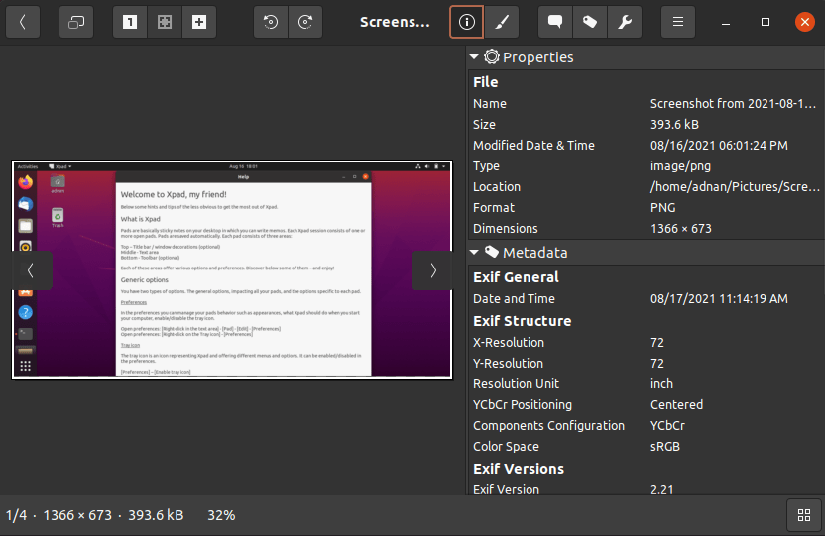
Task: Click the Exif Versions heading
Action: [x=519, y=469]
